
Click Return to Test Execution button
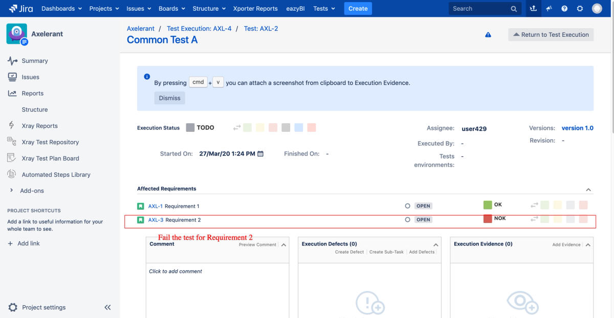click(551, 35)
